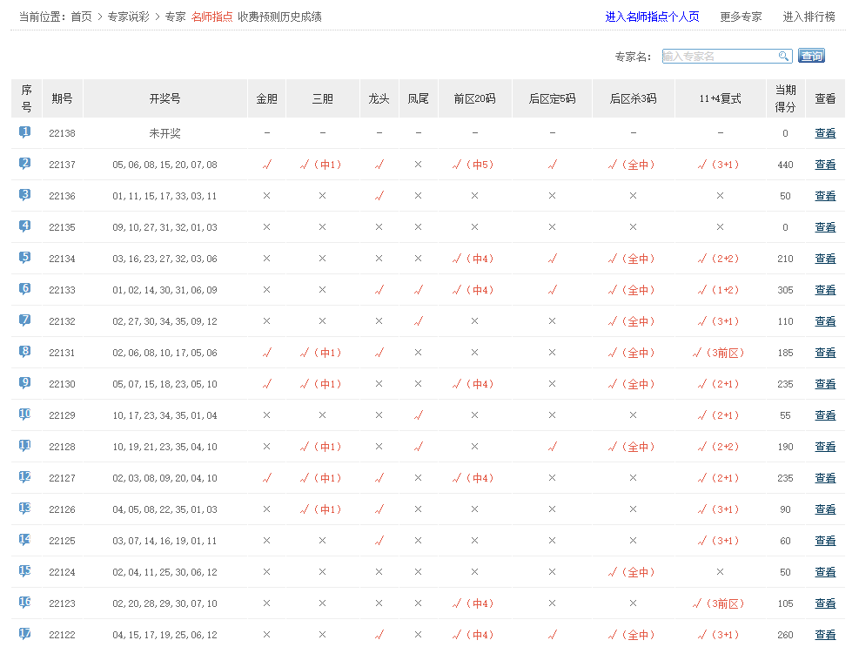
Task: Click the number 10 rank badge icon
Action: [25, 414]
